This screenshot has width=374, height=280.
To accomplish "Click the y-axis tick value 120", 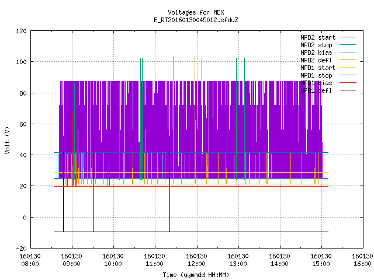I will (21, 31).
